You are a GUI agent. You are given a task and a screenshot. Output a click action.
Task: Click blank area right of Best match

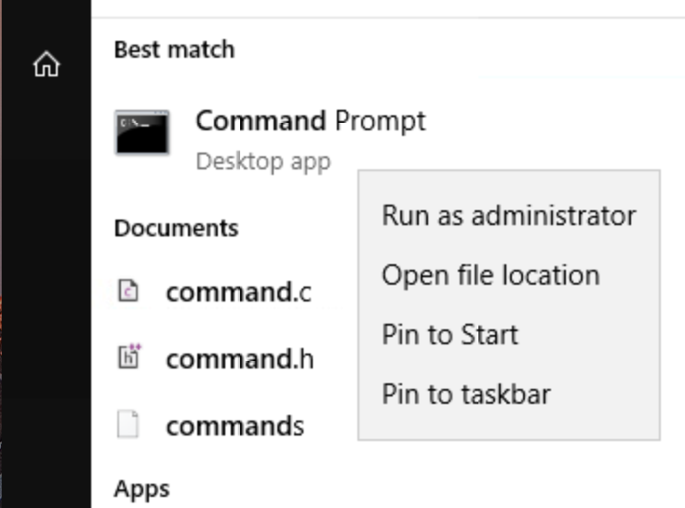click(x=465, y=49)
